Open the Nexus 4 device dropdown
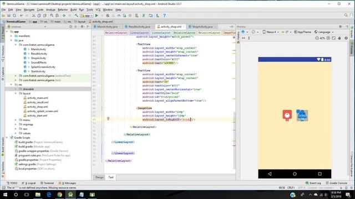Viewport: 355px width, 199px height. pos(271,32)
